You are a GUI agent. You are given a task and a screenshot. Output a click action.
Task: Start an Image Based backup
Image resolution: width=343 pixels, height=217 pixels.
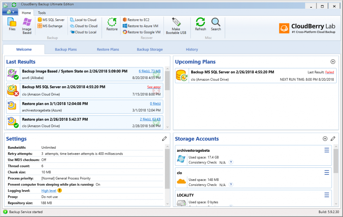click(x=26, y=25)
